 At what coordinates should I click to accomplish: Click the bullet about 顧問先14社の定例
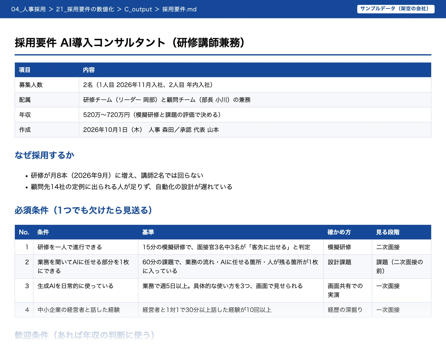pos(131,187)
